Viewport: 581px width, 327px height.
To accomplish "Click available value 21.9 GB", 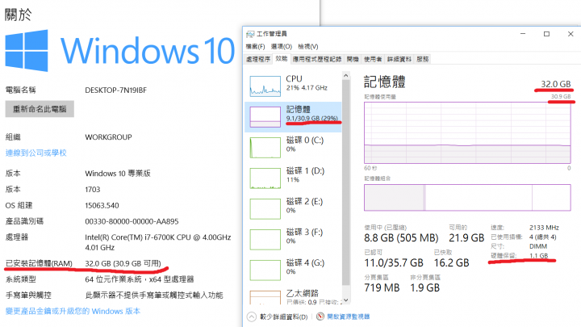I will [466, 237].
